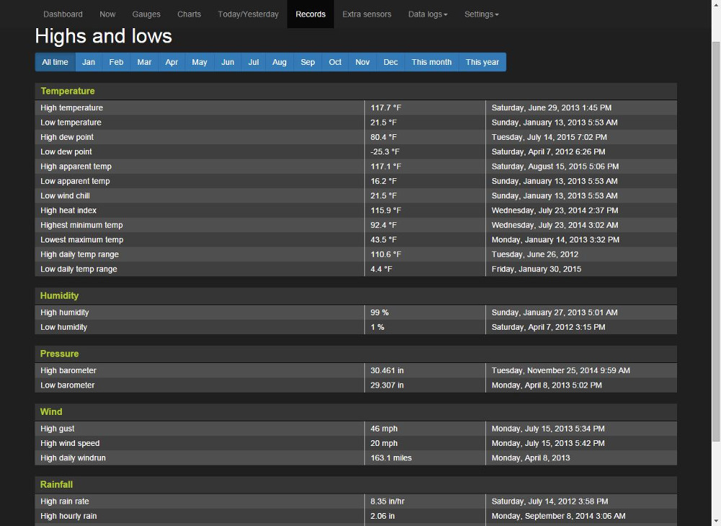
Task: Click the Low wind chill label
Action: (65, 196)
